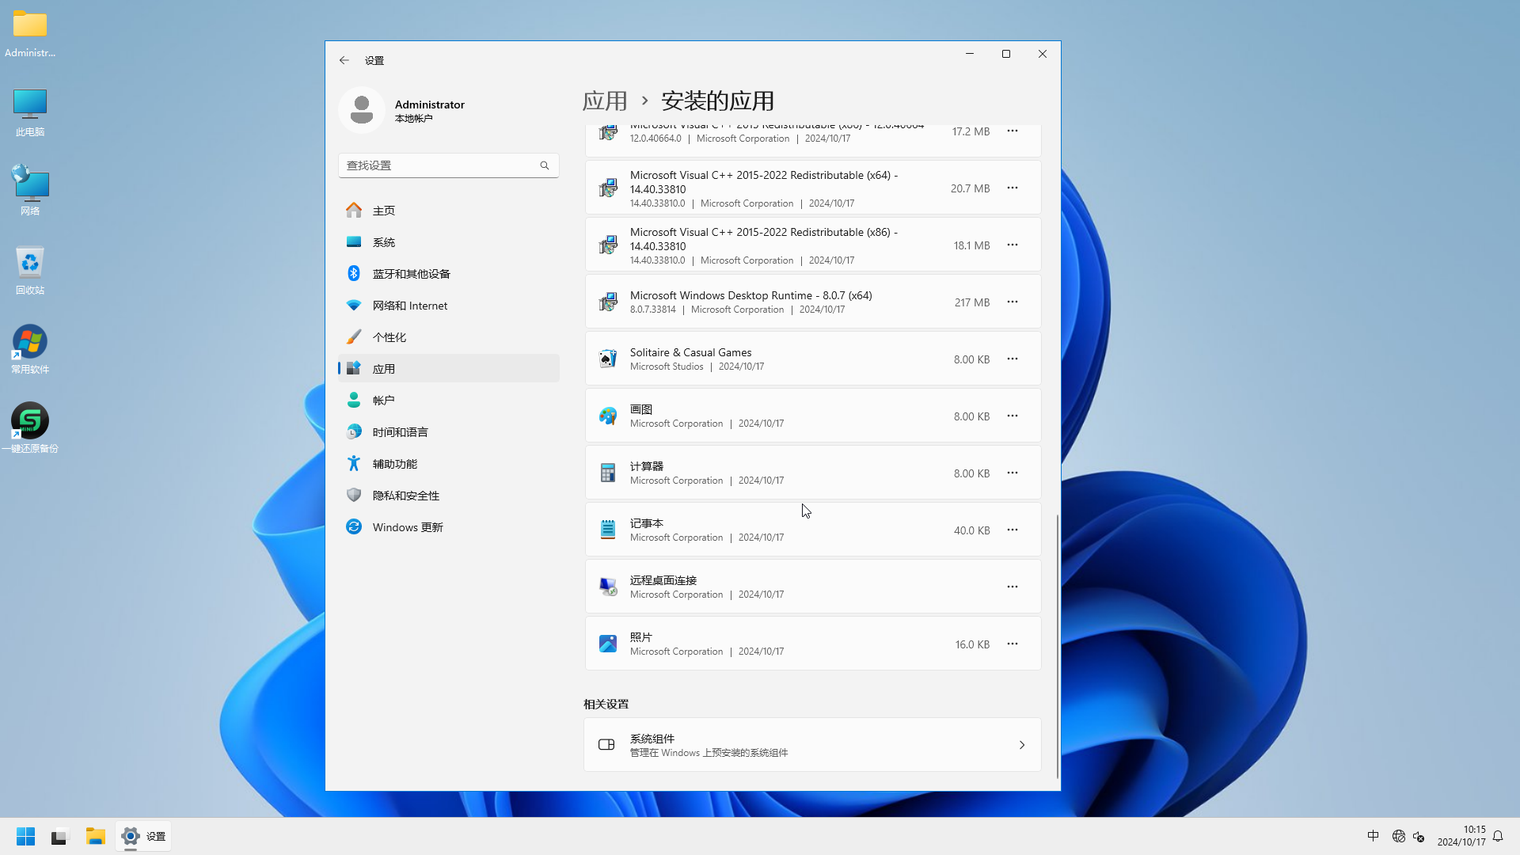Image resolution: width=1520 pixels, height=855 pixels.
Task: Open more options for the 17.2 MB entry
Action: (x=1013, y=131)
